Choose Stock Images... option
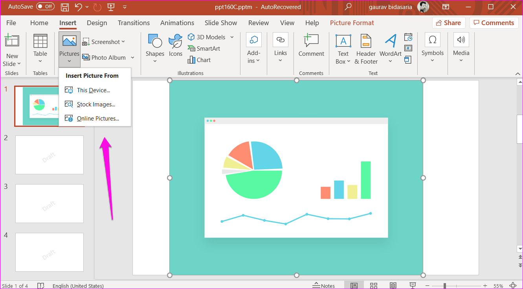Screen dimensions: 523x289 tap(95, 104)
